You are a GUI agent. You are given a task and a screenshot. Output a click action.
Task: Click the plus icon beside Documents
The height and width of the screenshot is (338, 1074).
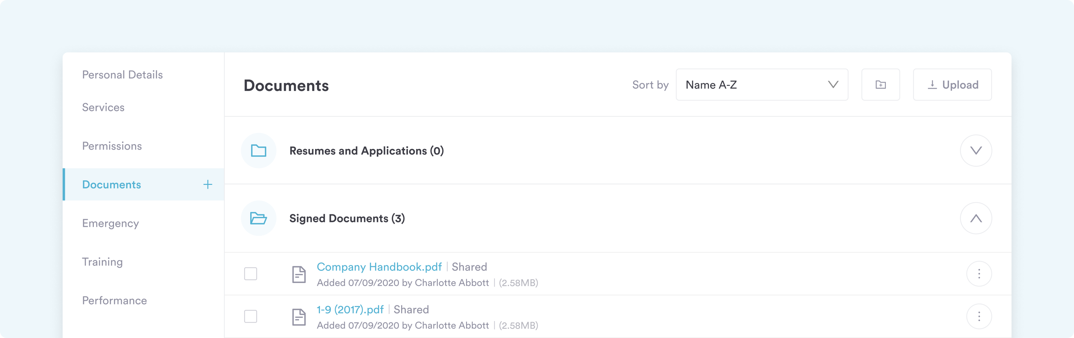point(207,185)
